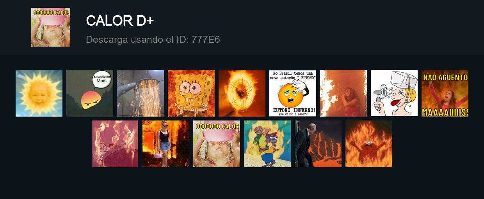
Task: Click the 'CALOR D+' pack title
Action: click(x=120, y=21)
